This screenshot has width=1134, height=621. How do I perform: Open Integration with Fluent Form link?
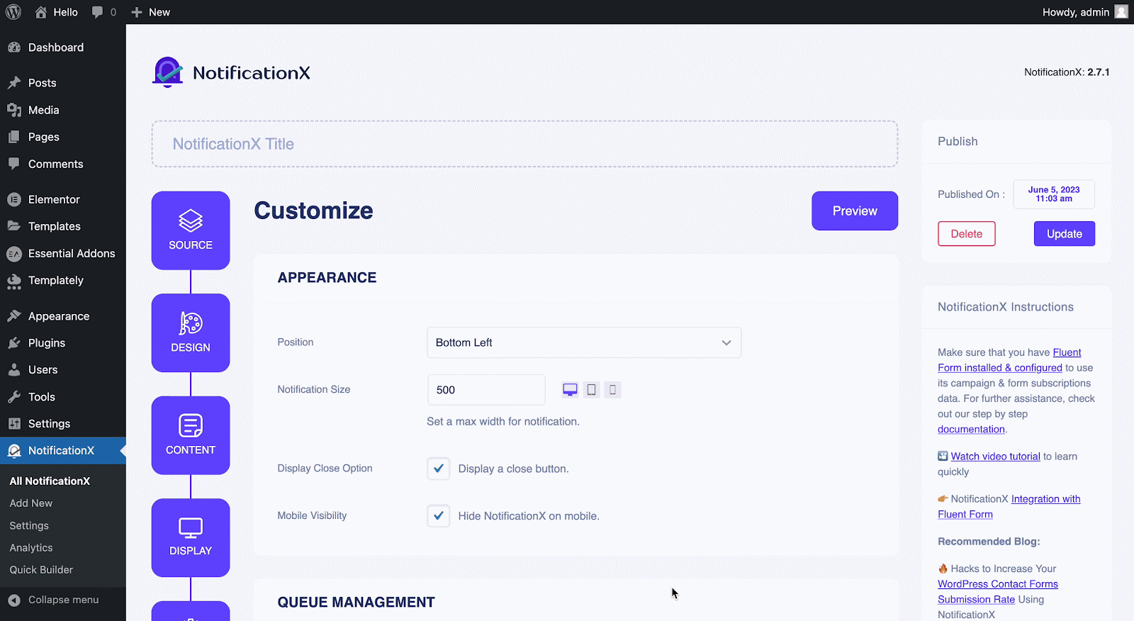point(1045,499)
